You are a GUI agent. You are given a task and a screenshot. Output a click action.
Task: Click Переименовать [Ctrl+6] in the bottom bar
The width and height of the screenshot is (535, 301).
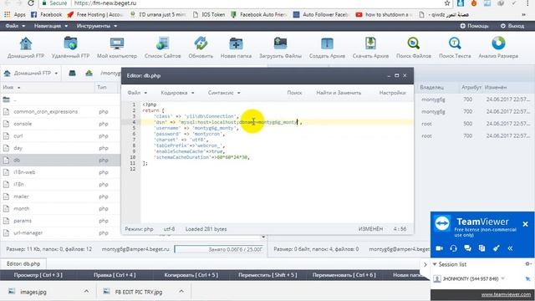coord(344,275)
